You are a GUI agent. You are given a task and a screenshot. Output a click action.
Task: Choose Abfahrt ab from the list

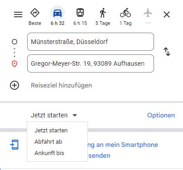(x=48, y=142)
